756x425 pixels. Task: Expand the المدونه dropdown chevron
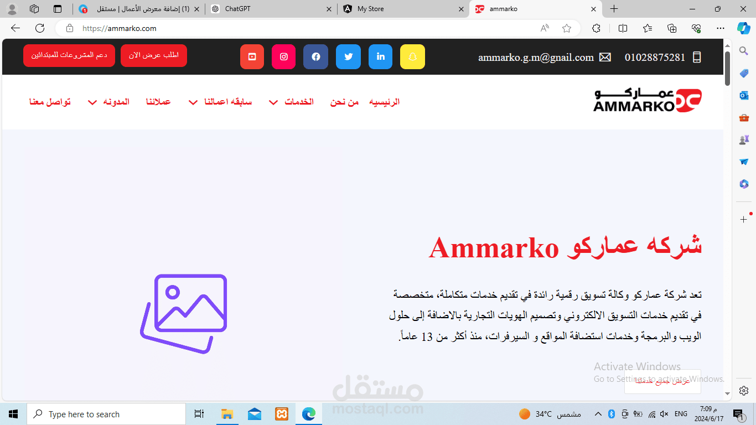pos(92,102)
